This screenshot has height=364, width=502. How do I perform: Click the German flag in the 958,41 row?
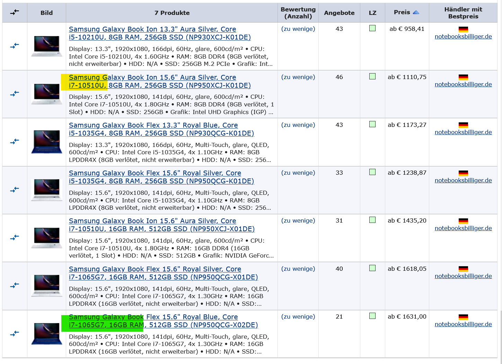click(463, 29)
